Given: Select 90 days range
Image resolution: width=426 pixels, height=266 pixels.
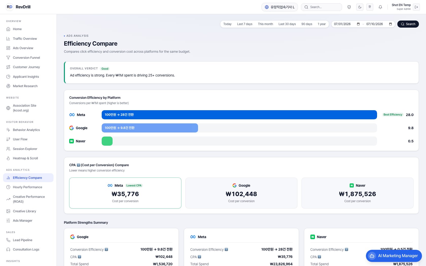Looking at the screenshot, I should click(307, 24).
